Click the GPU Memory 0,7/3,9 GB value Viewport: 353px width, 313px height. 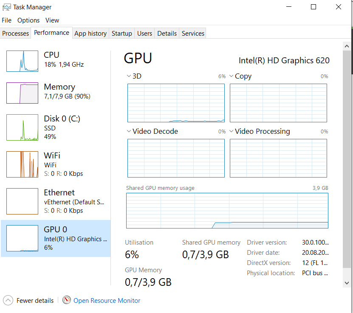(x=148, y=282)
